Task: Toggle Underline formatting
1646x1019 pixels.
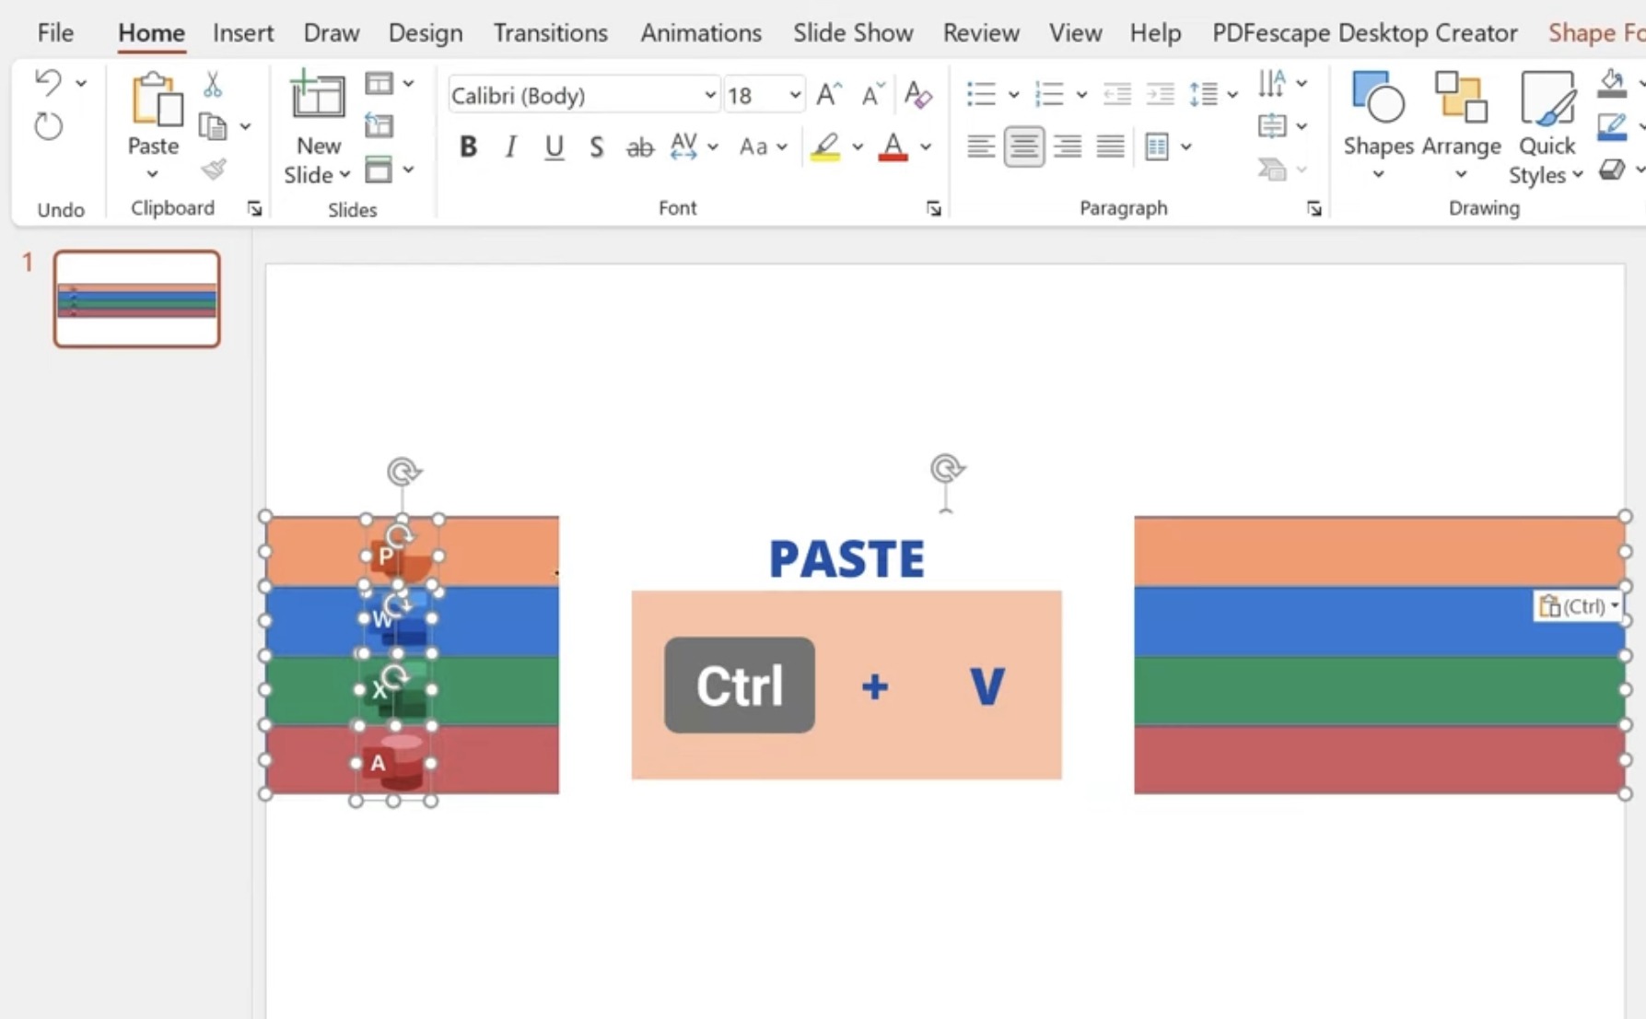Action: pyautogui.click(x=554, y=147)
